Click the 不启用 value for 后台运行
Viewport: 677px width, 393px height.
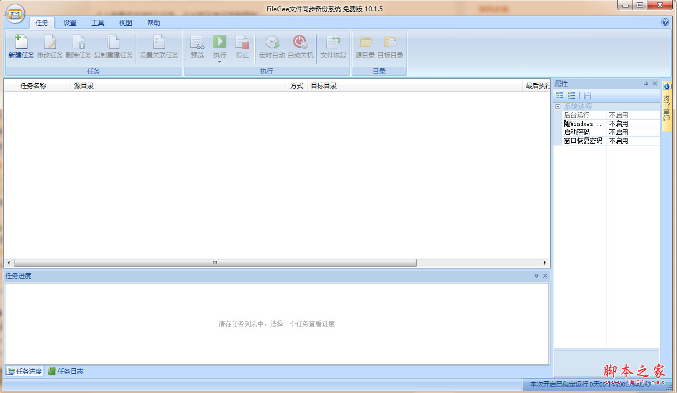pyautogui.click(x=618, y=115)
